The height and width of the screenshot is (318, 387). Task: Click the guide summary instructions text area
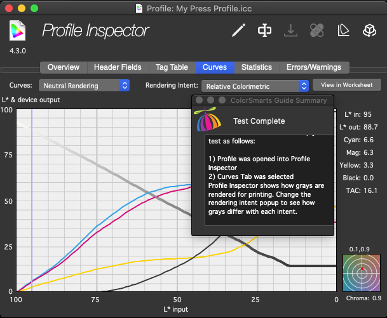269,178
